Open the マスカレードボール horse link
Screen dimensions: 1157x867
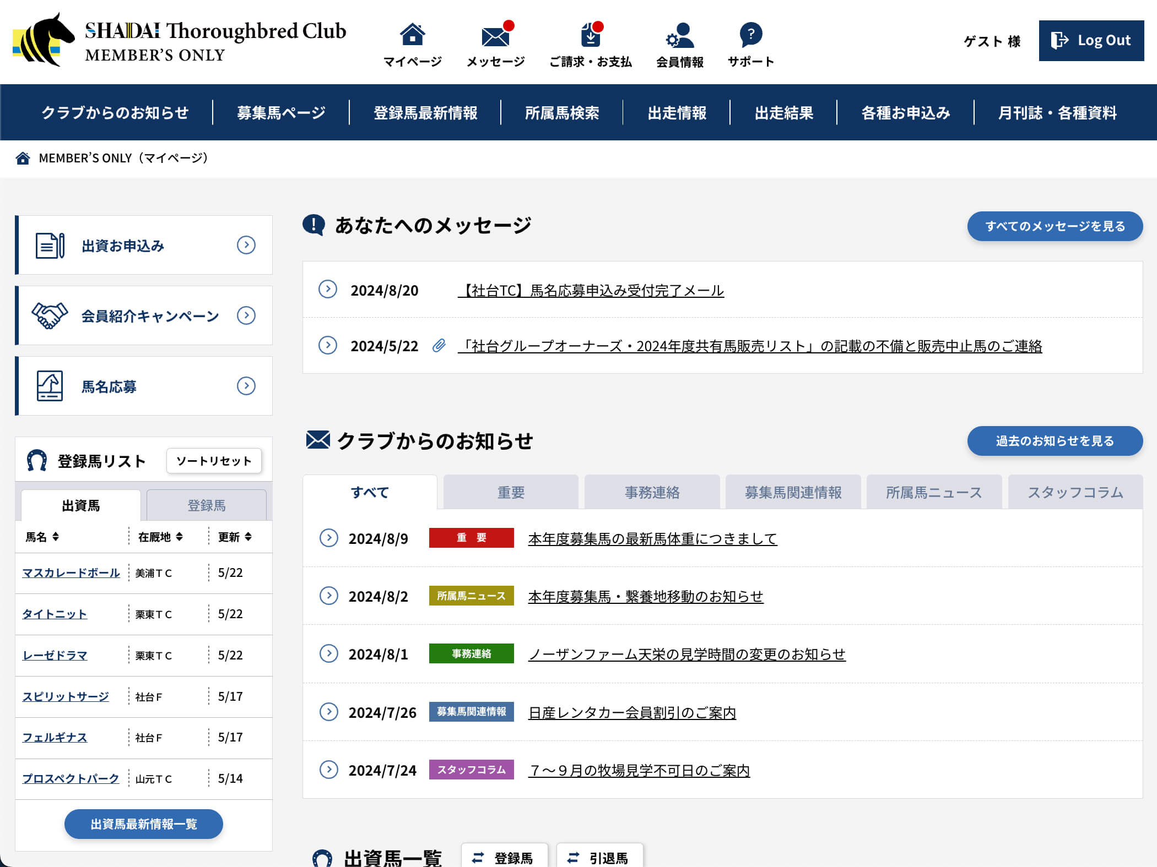[71, 572]
